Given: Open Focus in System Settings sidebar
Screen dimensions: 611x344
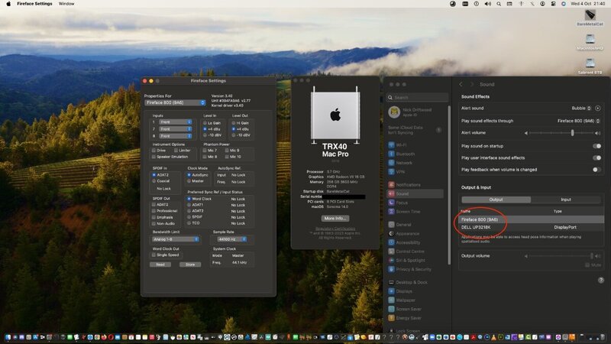Looking at the screenshot, I should click(398, 203).
